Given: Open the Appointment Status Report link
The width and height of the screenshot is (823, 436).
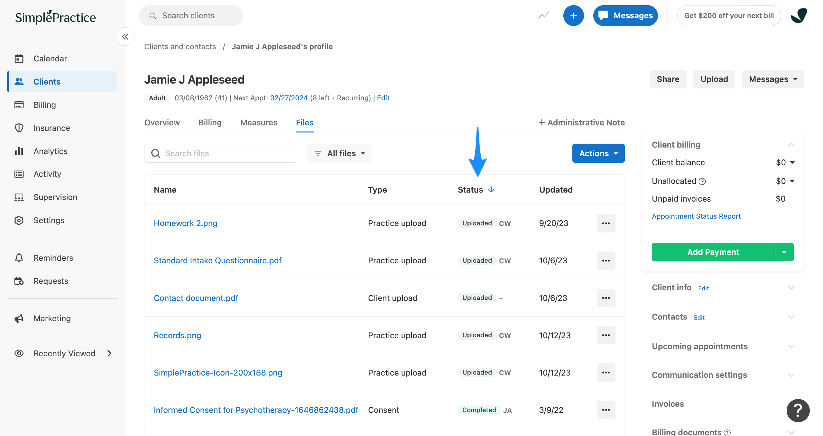Looking at the screenshot, I should click(696, 216).
